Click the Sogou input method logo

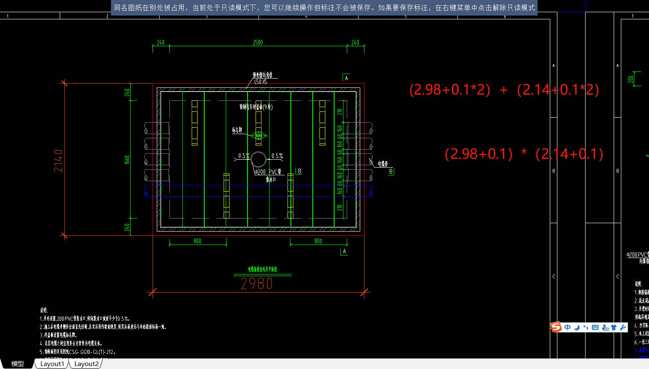point(557,327)
